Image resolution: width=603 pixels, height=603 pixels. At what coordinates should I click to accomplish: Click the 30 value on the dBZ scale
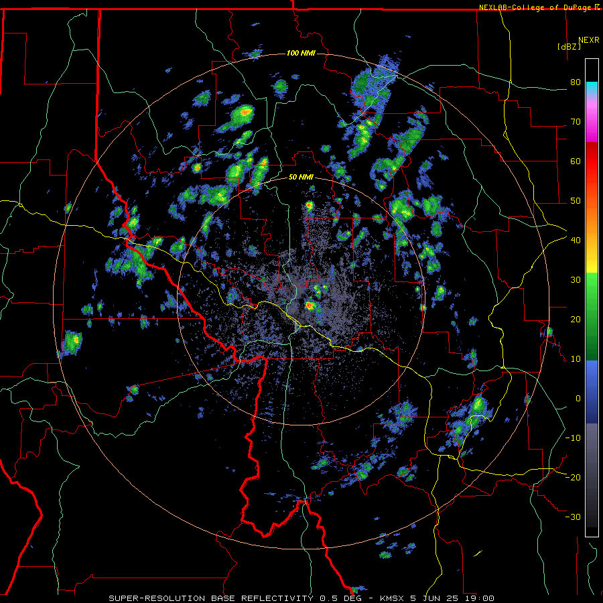[x=576, y=280]
